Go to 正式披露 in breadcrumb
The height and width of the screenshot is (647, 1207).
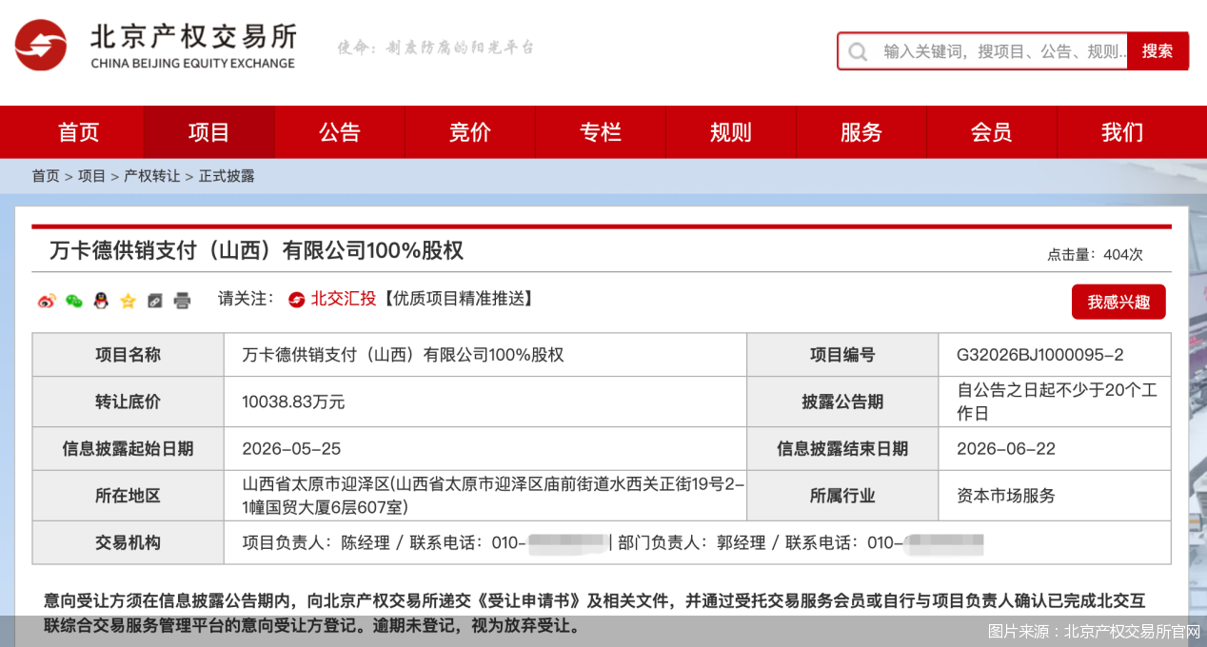227,176
